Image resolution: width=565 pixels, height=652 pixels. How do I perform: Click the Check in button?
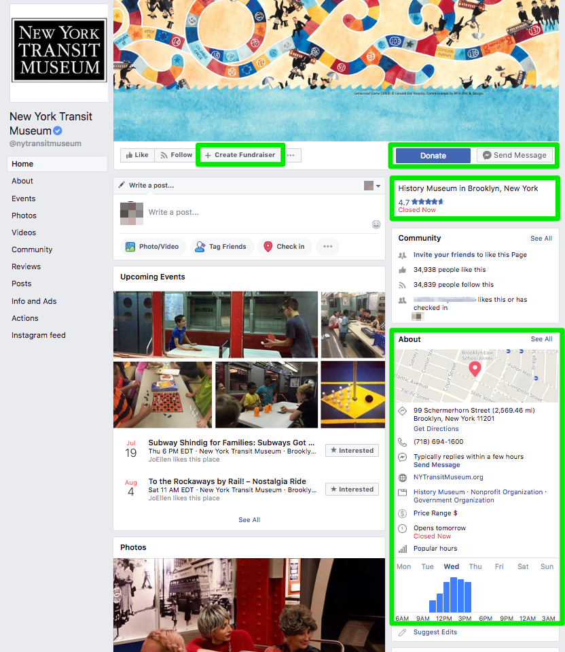tap(285, 247)
